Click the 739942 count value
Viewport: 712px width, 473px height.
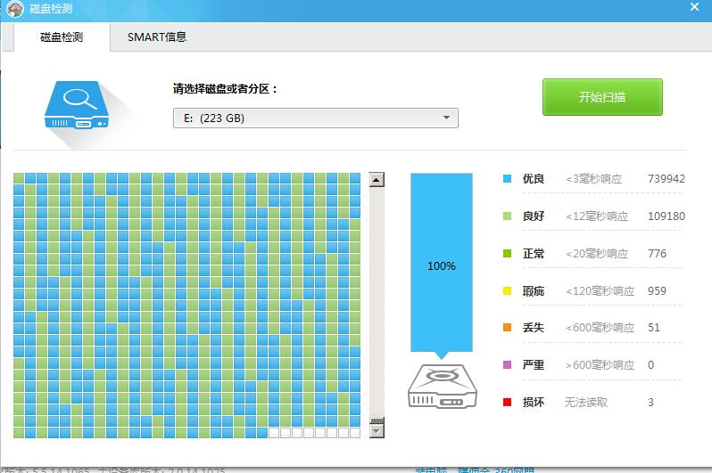[666, 179]
